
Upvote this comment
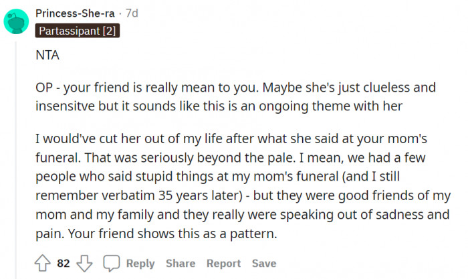41,263
